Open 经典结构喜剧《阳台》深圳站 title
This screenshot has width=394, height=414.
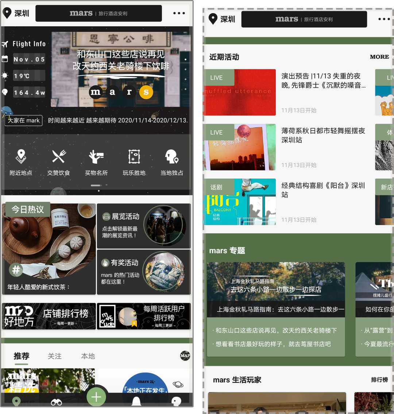(323, 190)
